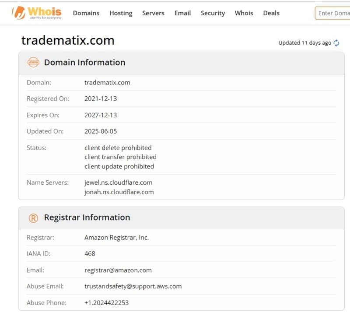350x312 pixels.
Task: Refresh the whois record with the reload icon
Action: pyautogui.click(x=336, y=43)
